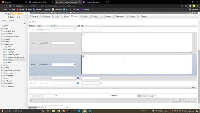Open the undangan database in tree

click(9, 81)
